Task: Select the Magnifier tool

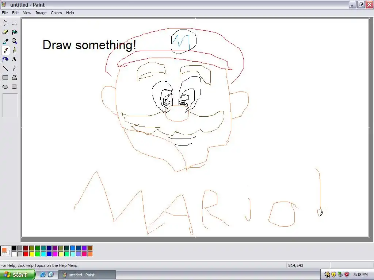Action: coord(15,41)
